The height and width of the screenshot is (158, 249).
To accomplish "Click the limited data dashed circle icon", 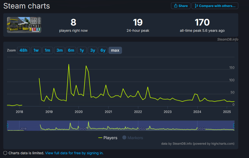I will 5,153.
